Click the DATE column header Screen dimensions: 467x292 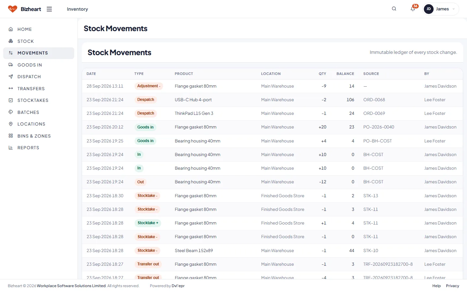tap(91, 74)
